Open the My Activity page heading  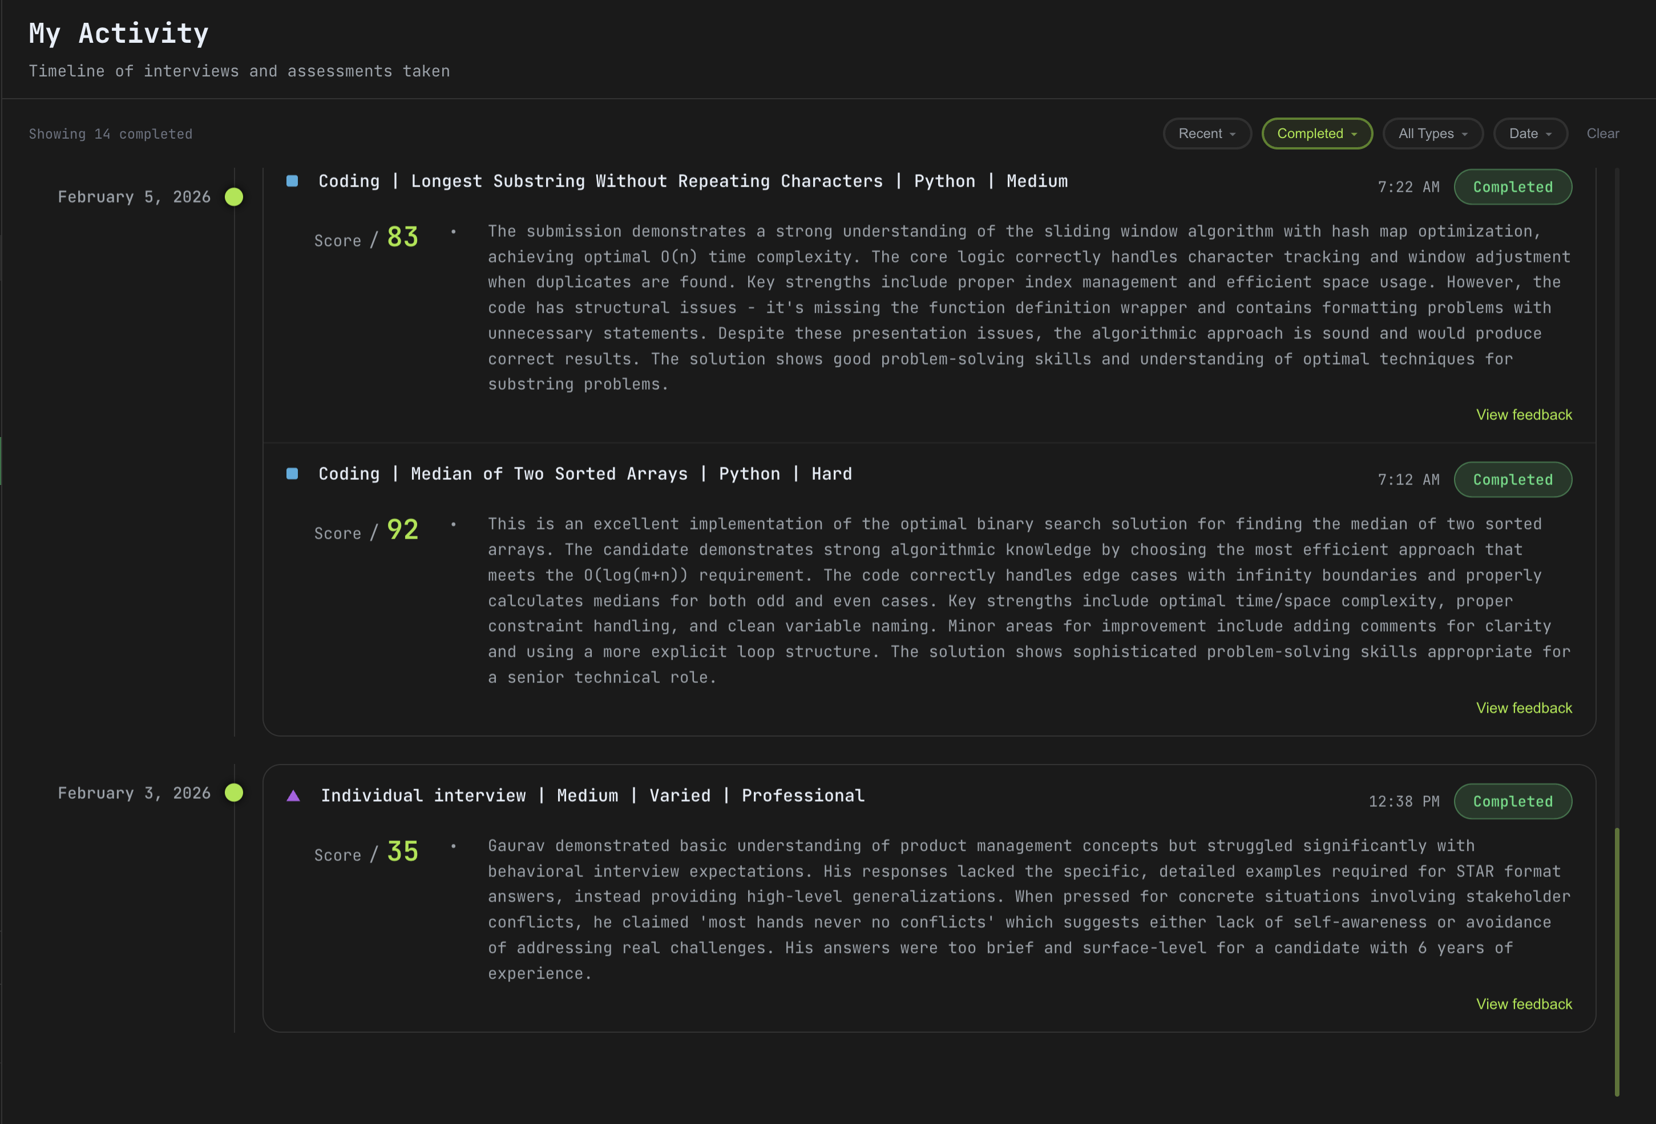click(118, 33)
